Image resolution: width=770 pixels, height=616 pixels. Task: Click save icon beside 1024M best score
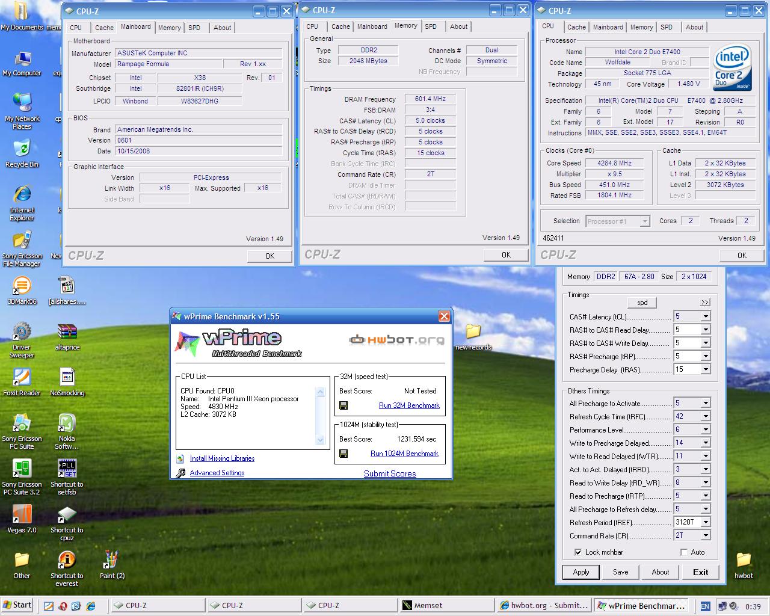343,454
